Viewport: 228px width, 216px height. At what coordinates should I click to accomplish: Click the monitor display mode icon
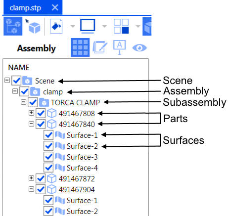click(88, 26)
